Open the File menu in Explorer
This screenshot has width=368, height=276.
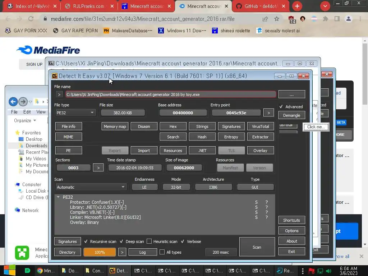click(14, 112)
